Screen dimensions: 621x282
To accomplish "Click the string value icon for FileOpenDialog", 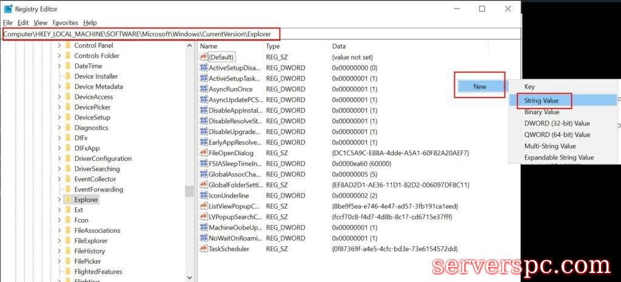I will point(204,153).
